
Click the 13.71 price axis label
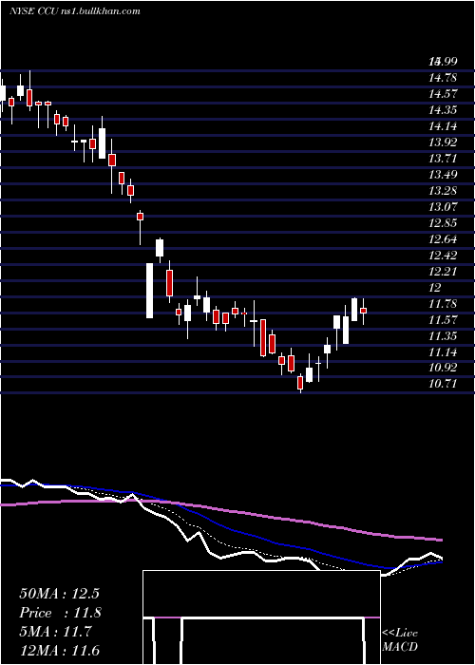443,159
